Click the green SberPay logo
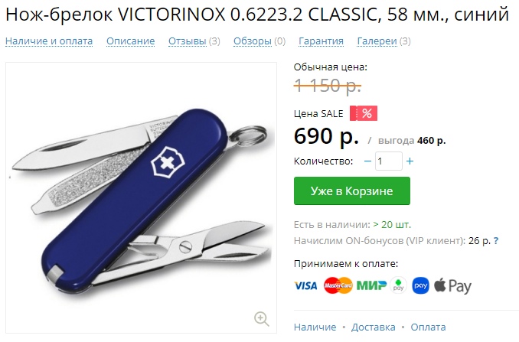 [398, 285]
